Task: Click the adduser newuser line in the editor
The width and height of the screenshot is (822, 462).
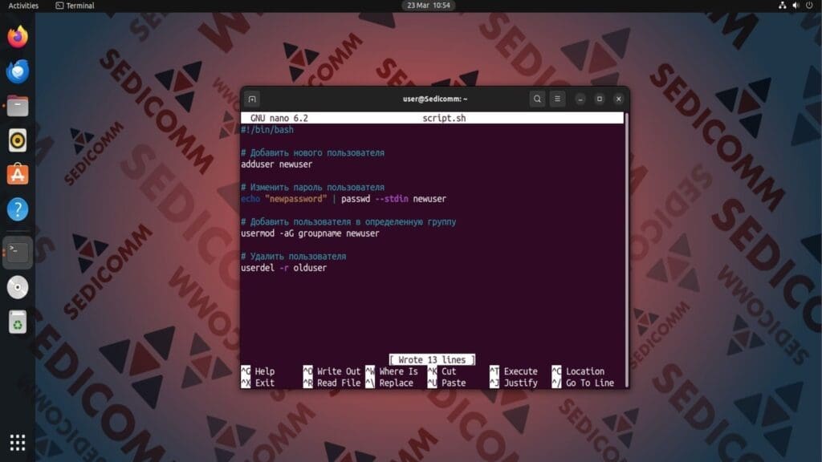Action: [x=277, y=164]
